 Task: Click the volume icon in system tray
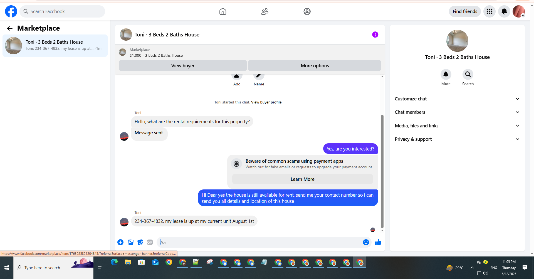pyautogui.click(x=485, y=273)
